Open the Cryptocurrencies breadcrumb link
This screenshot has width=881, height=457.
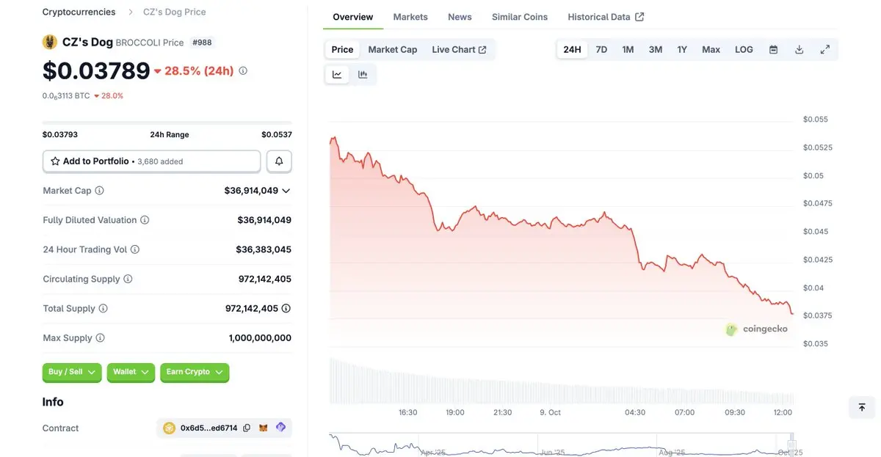[x=79, y=12]
